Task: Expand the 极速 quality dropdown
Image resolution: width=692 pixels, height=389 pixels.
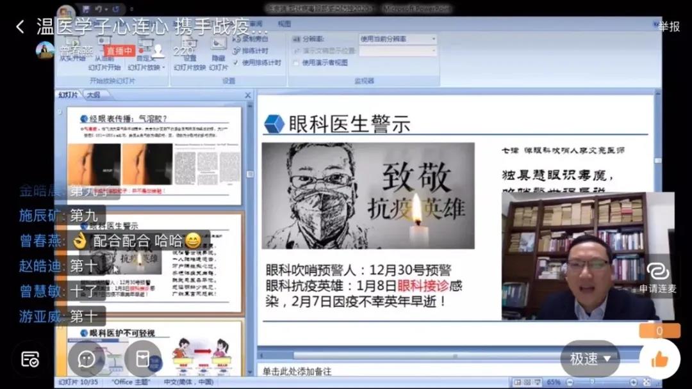Action: pyautogui.click(x=589, y=359)
